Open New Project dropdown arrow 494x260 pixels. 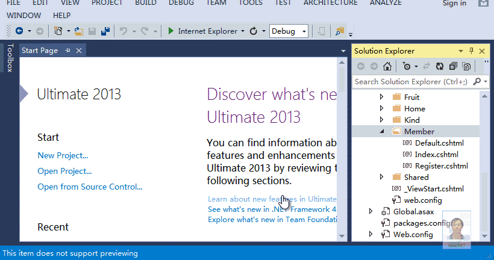coord(68,31)
